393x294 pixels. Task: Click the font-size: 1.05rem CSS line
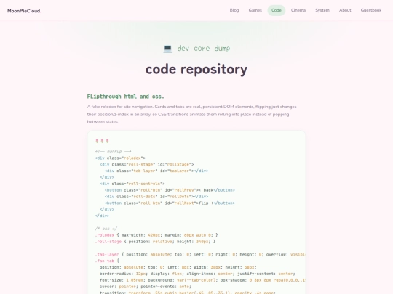click(x=202, y=280)
